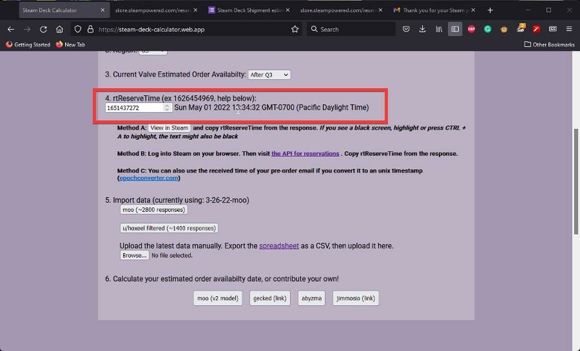Import moo (~2800 responses) data

[153, 210]
